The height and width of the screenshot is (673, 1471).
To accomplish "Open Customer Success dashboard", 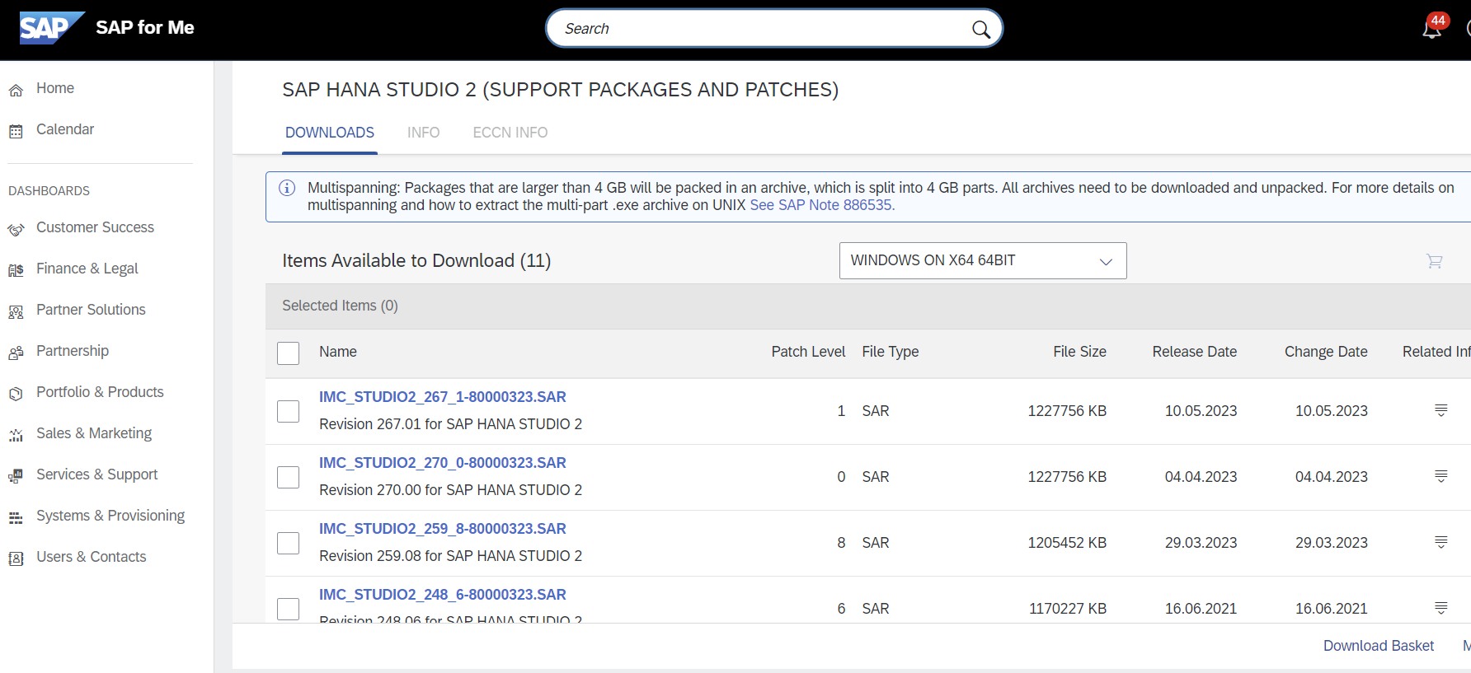I will [x=95, y=227].
